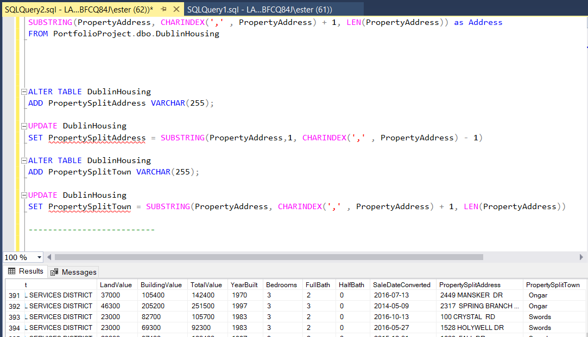Click TotalValue cell 251500
The image size is (588, 337).
click(207, 306)
